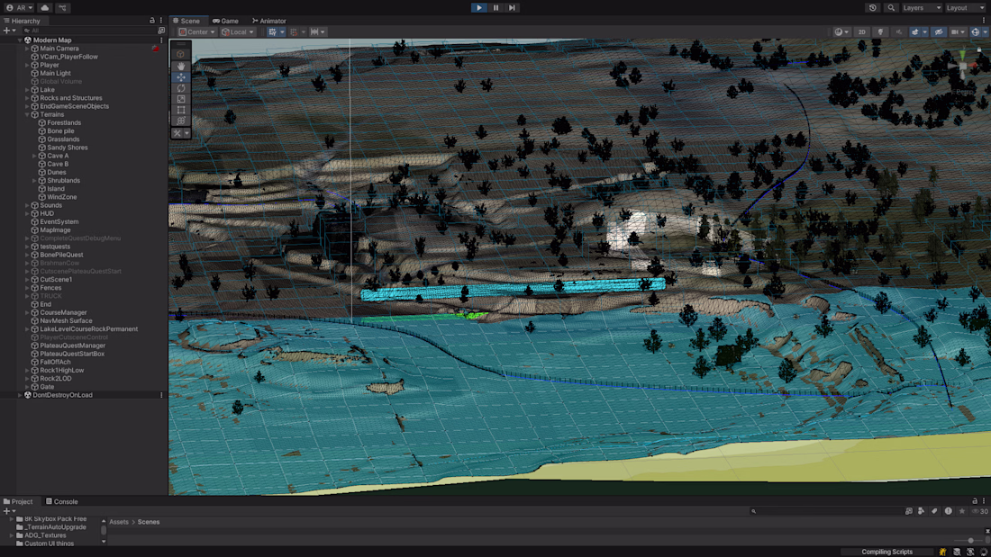Toggle hidden objects scene visibility

click(939, 31)
